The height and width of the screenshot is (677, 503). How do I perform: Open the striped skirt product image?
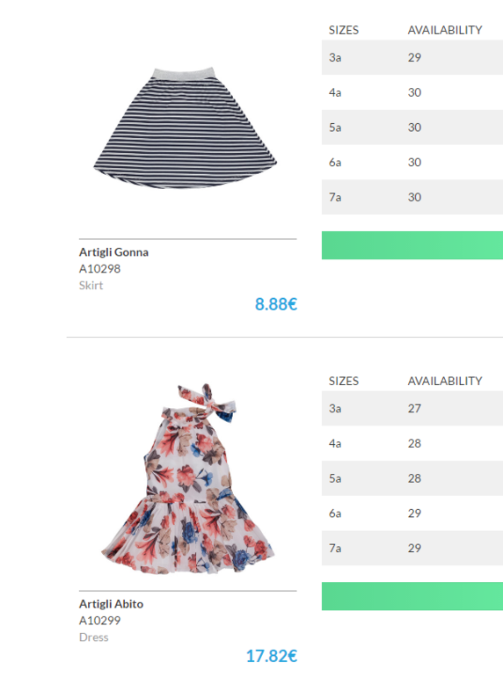pyautogui.click(x=186, y=128)
